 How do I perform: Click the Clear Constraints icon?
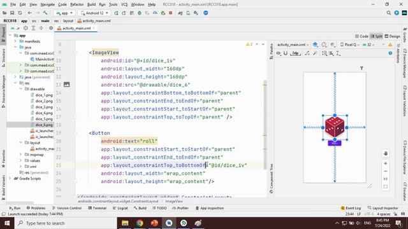point(307,53)
